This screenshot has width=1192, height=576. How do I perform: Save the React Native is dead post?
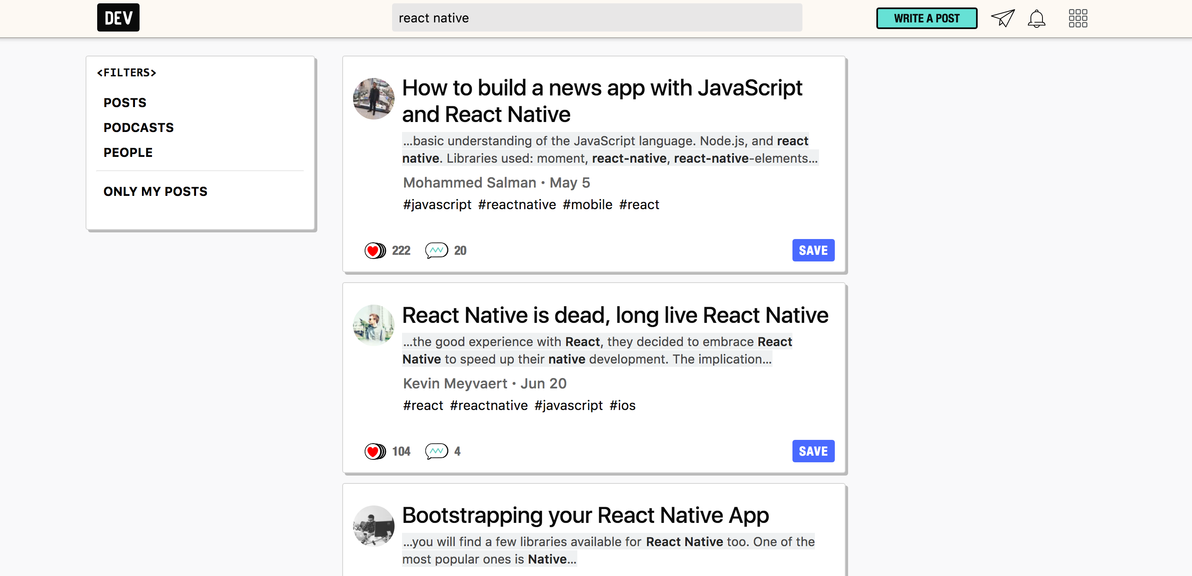tap(813, 451)
